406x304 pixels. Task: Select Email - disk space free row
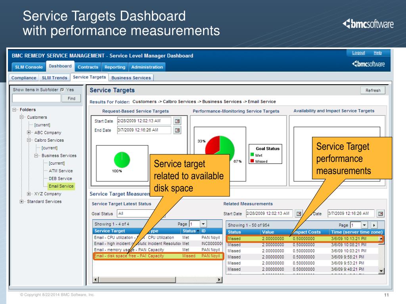(x=157, y=256)
